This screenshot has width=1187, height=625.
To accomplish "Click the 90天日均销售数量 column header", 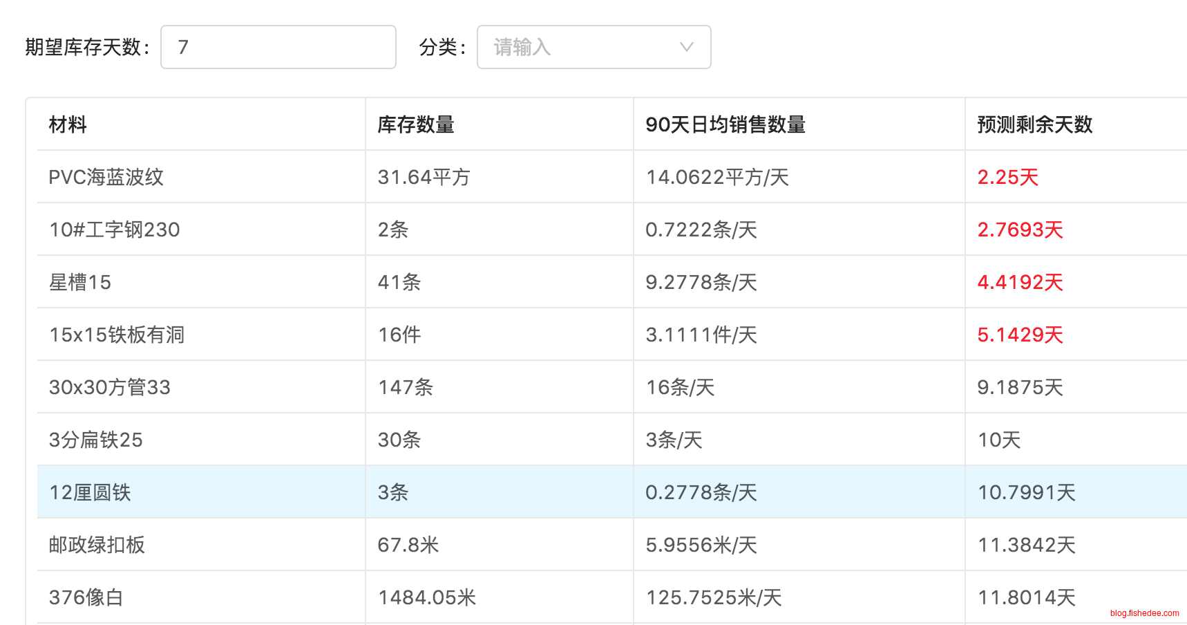I will pyautogui.click(x=725, y=124).
